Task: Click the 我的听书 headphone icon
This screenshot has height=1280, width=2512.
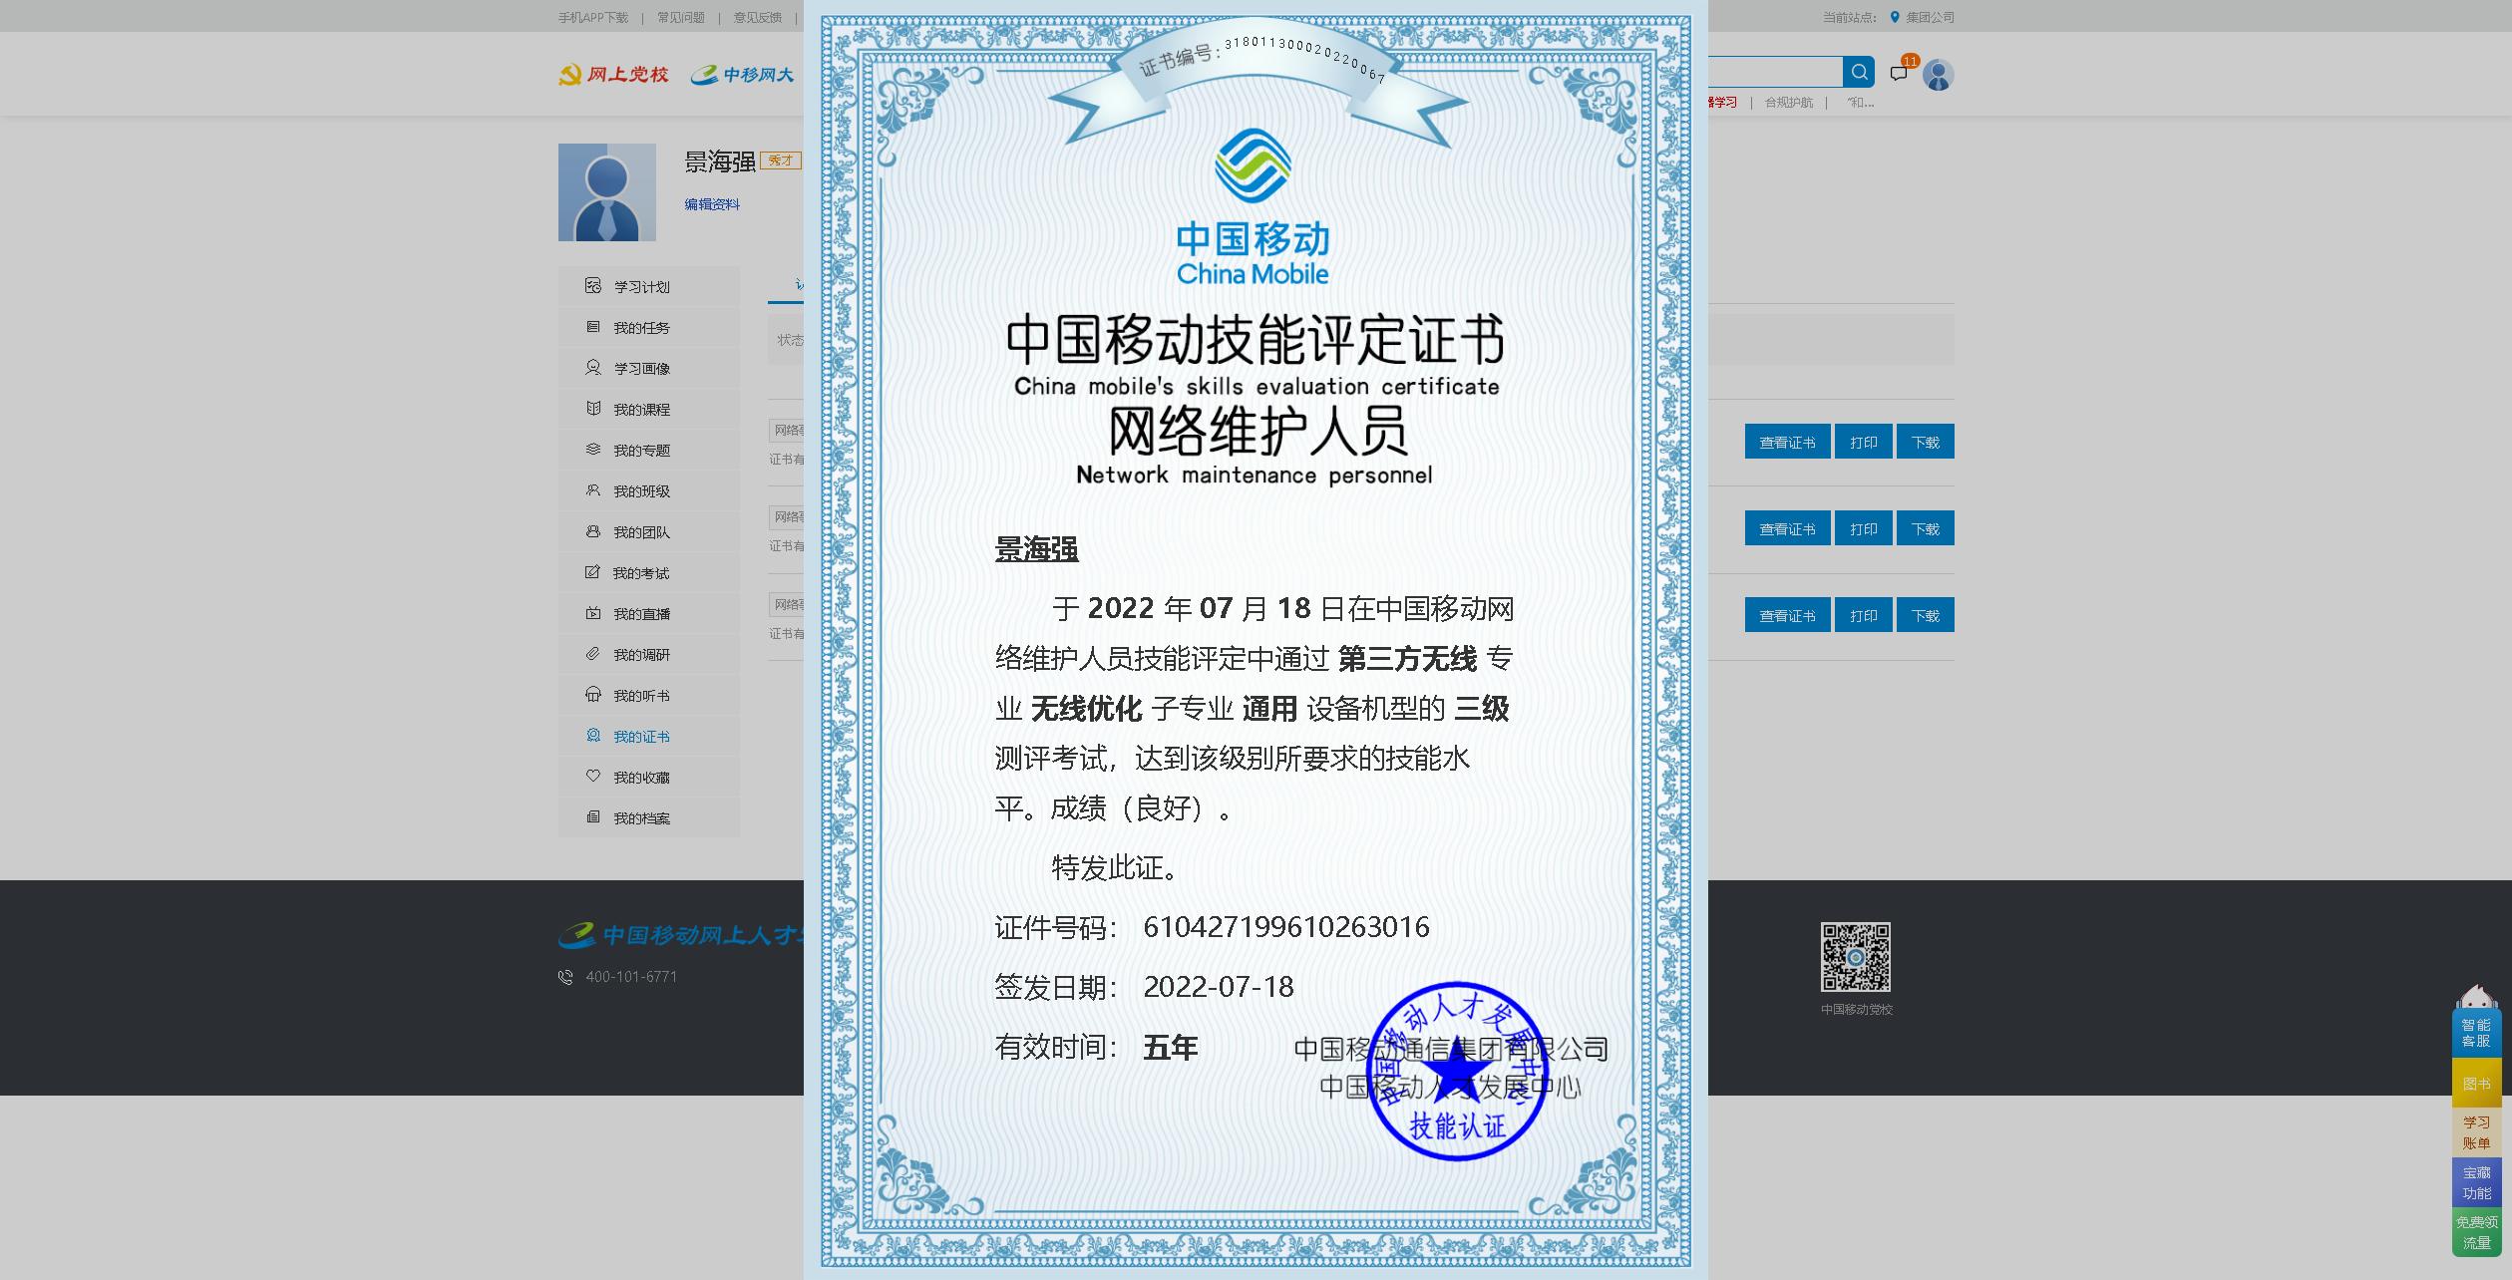Action: click(x=593, y=695)
